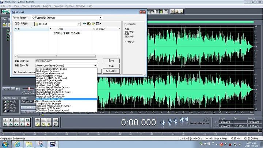Click the preview Loop button beside Play

[18, 89]
